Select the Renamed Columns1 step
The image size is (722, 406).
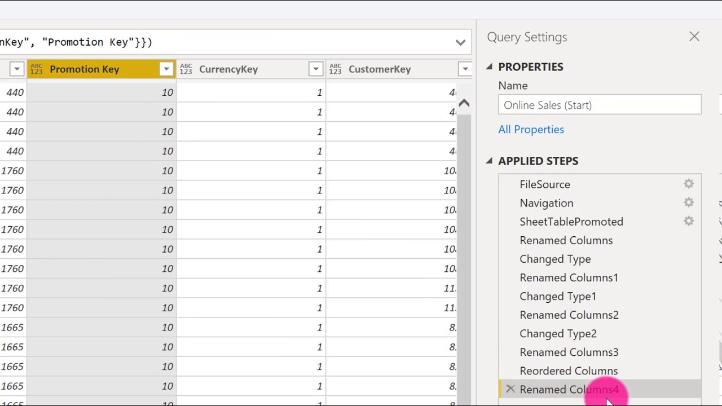pyautogui.click(x=569, y=277)
